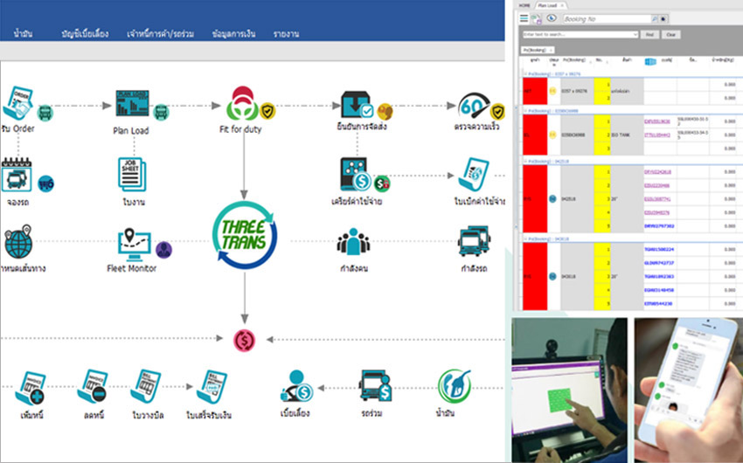
Task: Open the touchscreen fingerprint photo thumbnail
Action: click(570, 390)
